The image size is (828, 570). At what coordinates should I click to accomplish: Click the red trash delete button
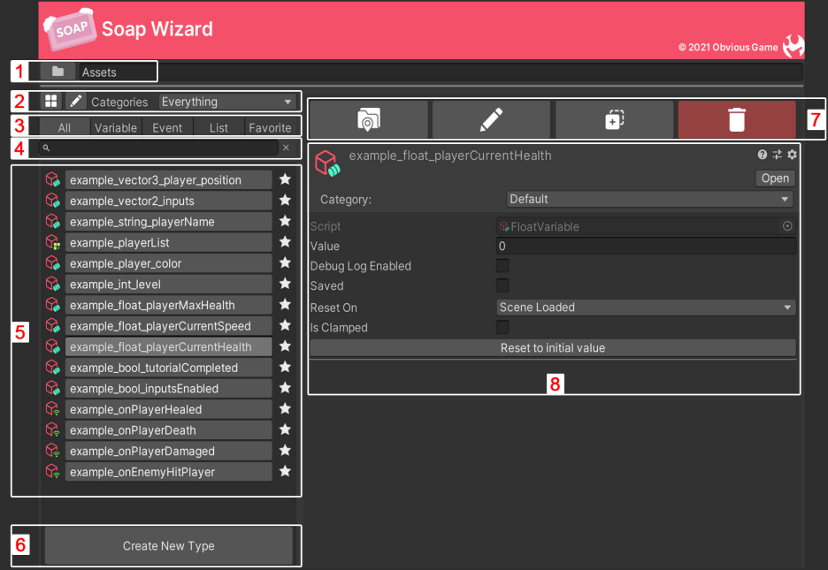pyautogui.click(x=737, y=119)
